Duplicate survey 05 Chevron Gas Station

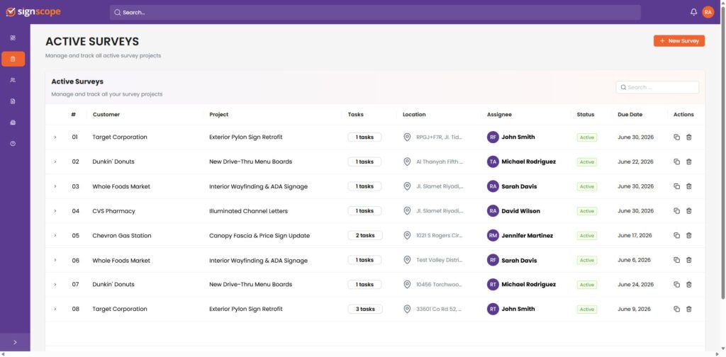tap(676, 235)
